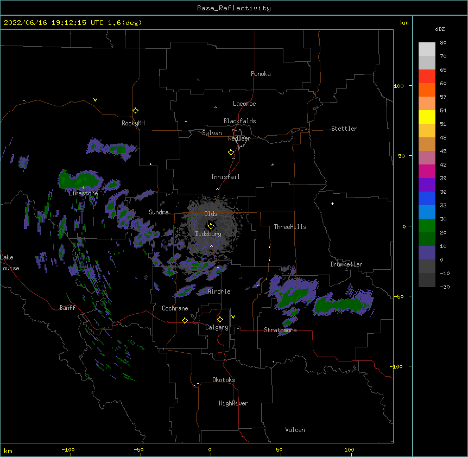Select the slate 0-10 dBZ legend color

(x=427, y=253)
